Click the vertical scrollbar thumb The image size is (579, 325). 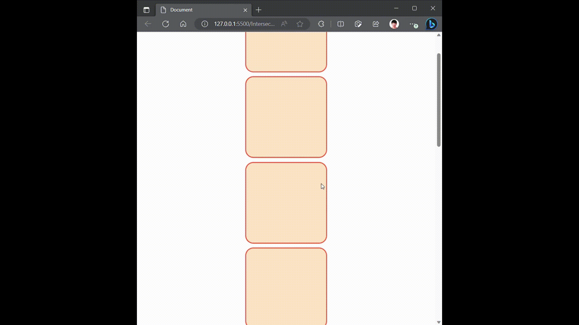tap(439, 100)
